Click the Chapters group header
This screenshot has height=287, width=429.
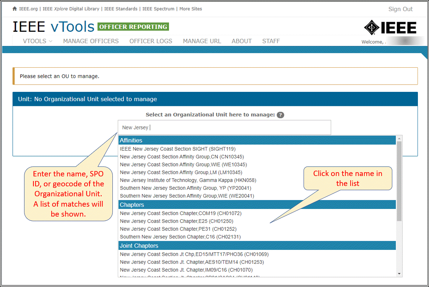(x=257, y=205)
